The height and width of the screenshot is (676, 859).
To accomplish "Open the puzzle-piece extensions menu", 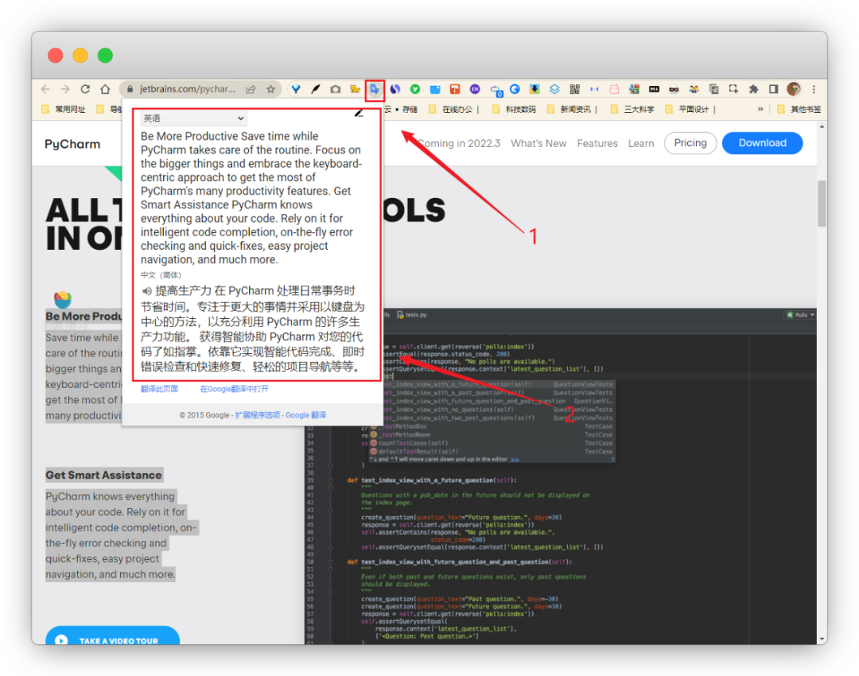I will click(753, 89).
